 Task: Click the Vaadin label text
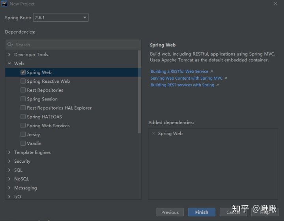[34, 143]
